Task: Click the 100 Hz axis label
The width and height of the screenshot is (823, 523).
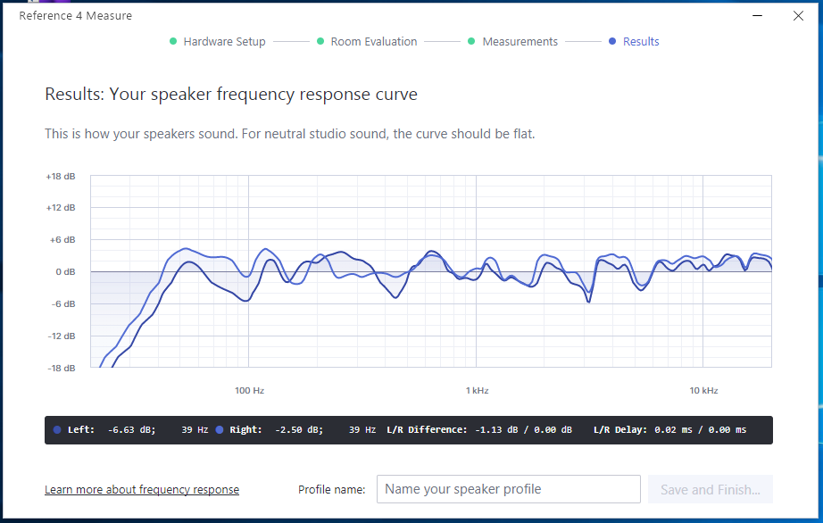Action: [x=249, y=390]
